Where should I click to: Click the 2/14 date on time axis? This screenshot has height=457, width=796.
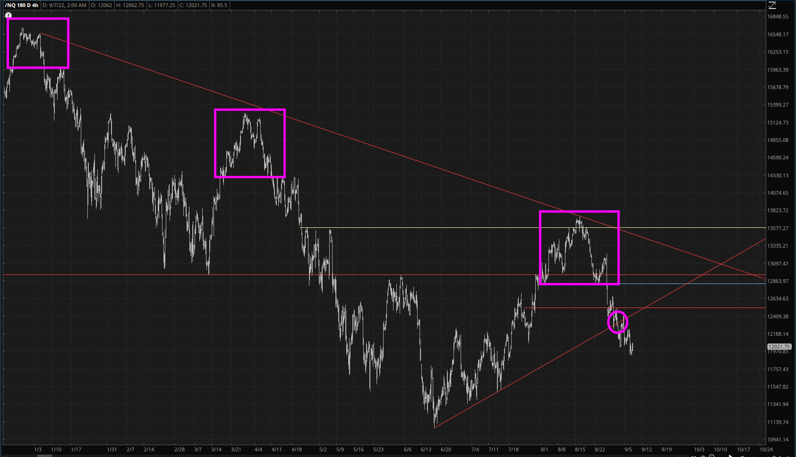click(x=149, y=449)
